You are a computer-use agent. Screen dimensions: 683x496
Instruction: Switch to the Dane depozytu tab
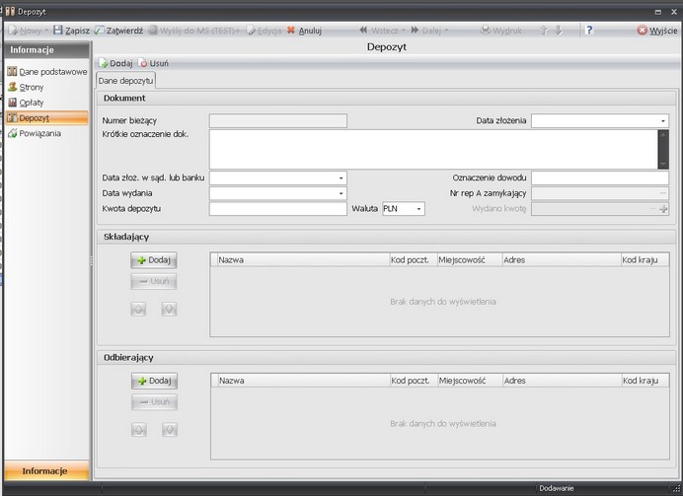pyautogui.click(x=125, y=80)
